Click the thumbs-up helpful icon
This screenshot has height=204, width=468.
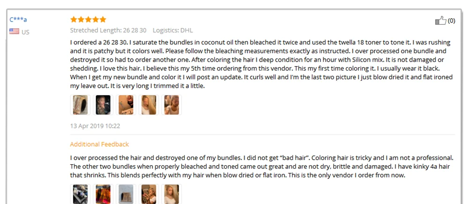tap(440, 21)
